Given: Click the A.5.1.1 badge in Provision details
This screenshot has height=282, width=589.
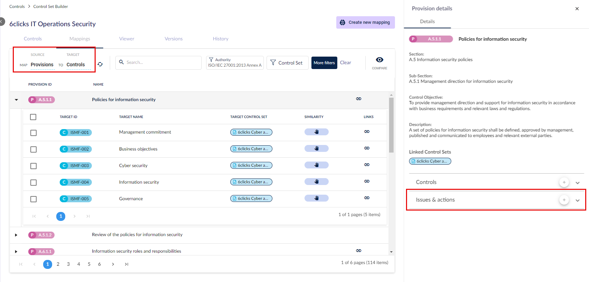Looking at the screenshot, I should [x=431, y=39].
